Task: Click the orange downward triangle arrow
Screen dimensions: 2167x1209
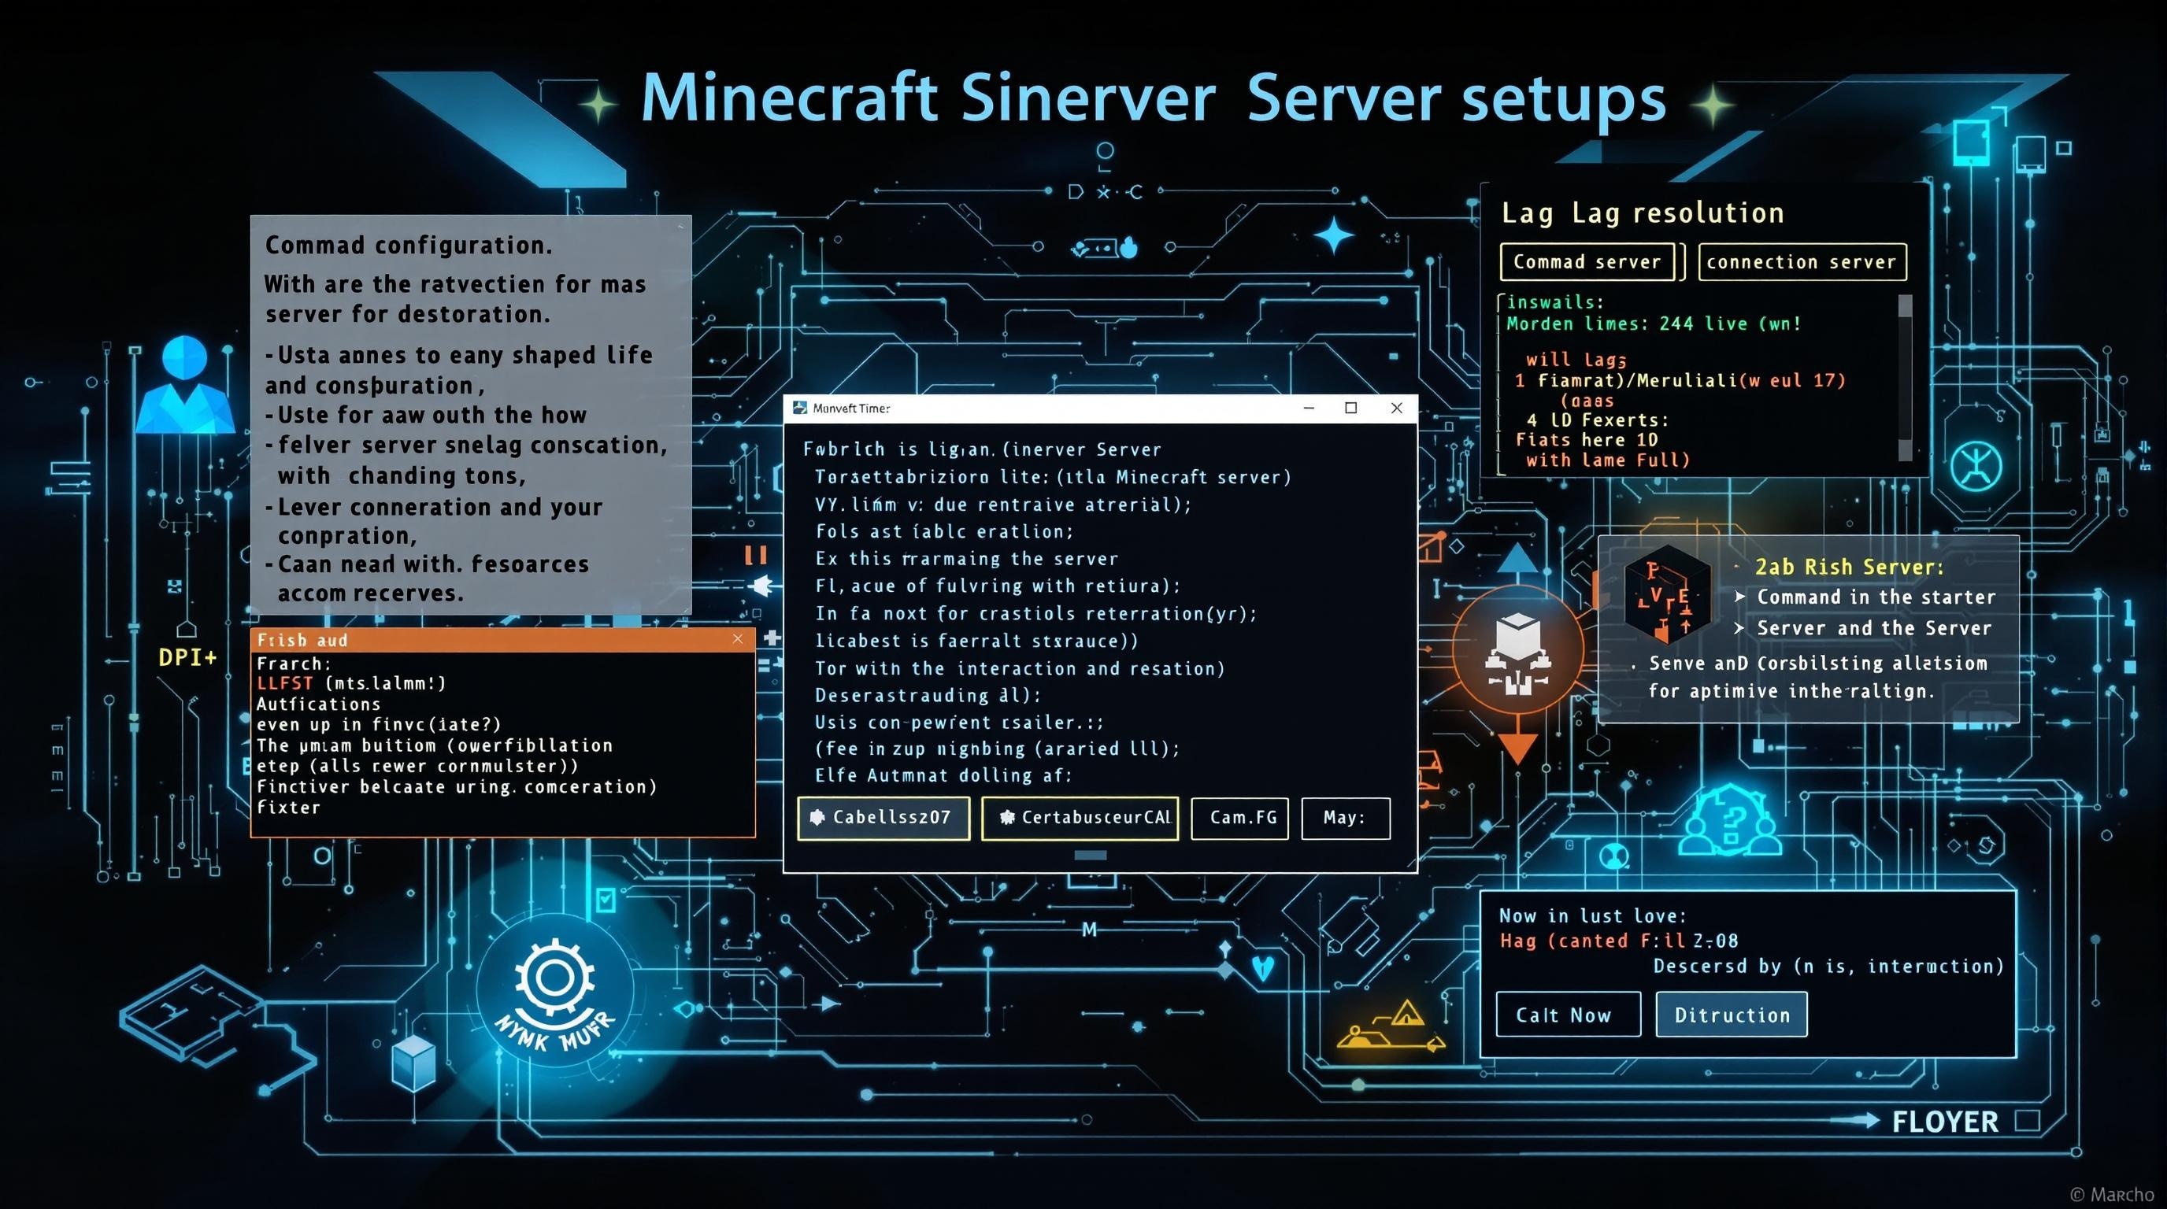Action: click(x=1517, y=747)
